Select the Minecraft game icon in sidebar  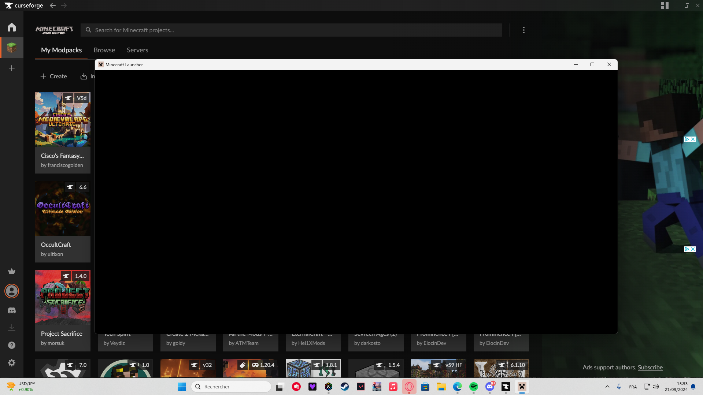pos(12,48)
